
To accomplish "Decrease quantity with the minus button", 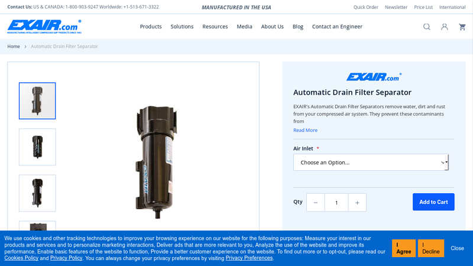I will pyautogui.click(x=316, y=202).
